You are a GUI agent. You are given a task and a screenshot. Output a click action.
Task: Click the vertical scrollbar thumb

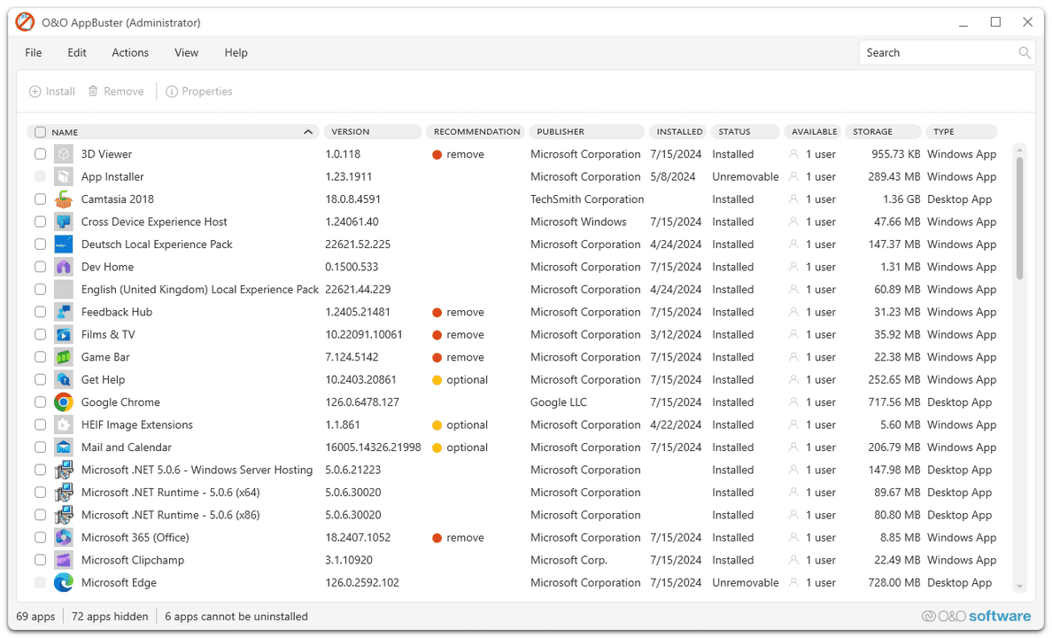tap(1019, 217)
